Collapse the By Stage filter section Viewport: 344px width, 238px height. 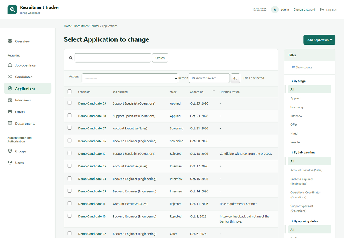click(298, 81)
